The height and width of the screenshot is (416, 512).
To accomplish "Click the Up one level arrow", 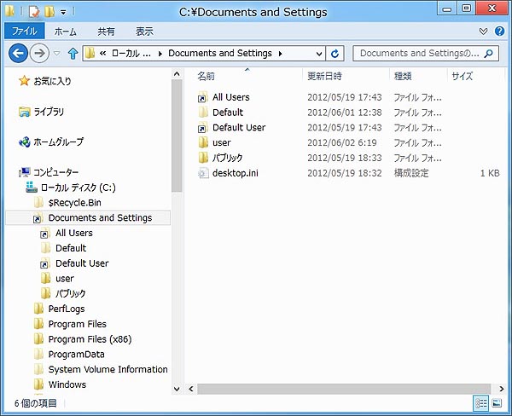I will pyautogui.click(x=73, y=54).
